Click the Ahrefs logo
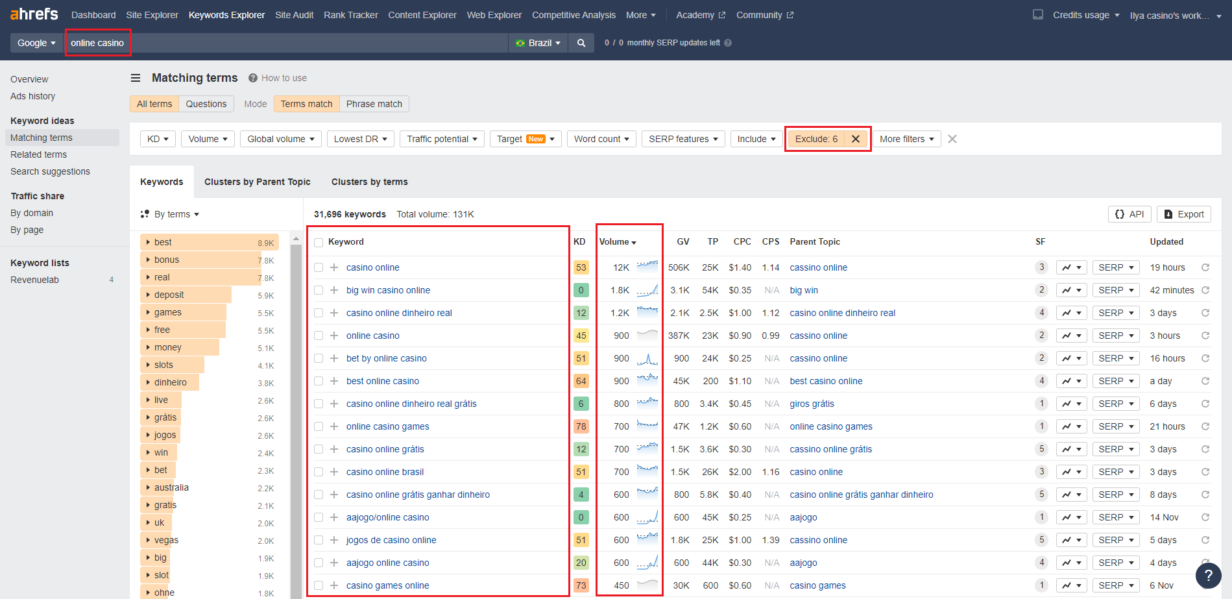This screenshot has width=1232, height=599. coord(34,14)
